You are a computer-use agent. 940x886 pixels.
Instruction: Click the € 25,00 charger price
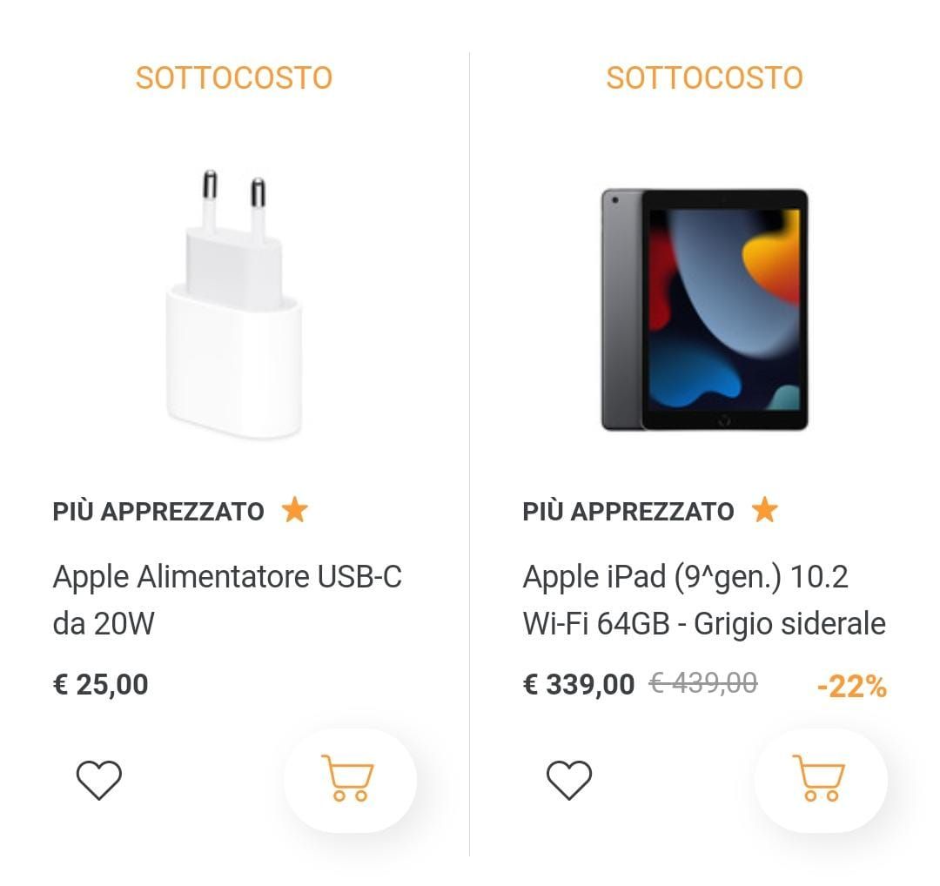(x=101, y=684)
